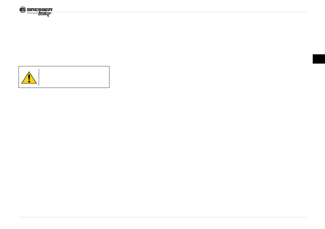
Task: Click the empty text area inside the warning box
Action: tap(74, 77)
